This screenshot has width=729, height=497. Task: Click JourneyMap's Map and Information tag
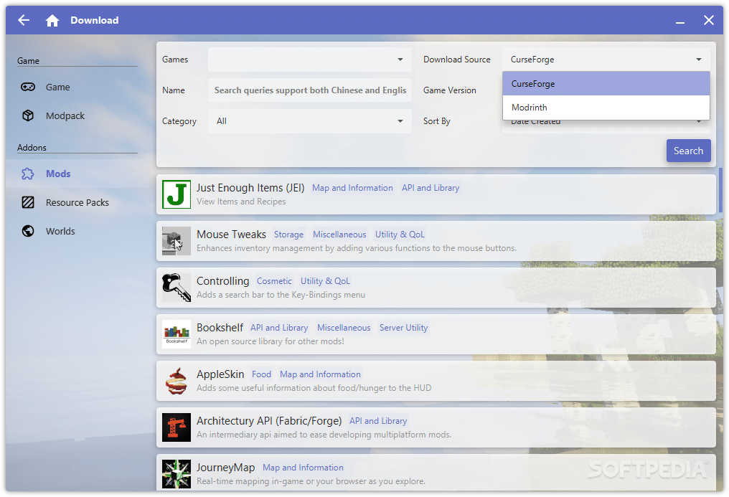(303, 468)
